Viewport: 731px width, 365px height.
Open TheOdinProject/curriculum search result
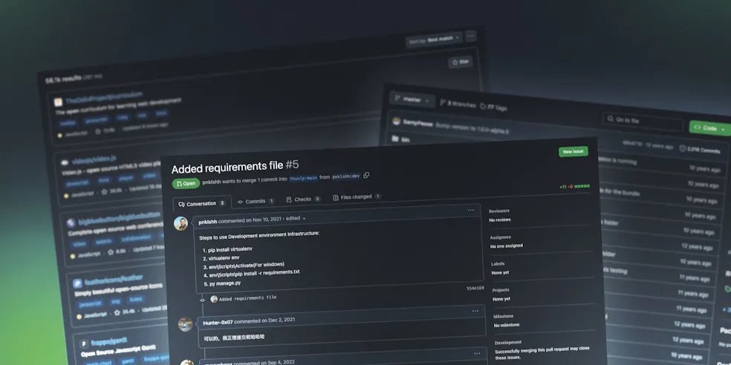pyautogui.click(x=103, y=98)
